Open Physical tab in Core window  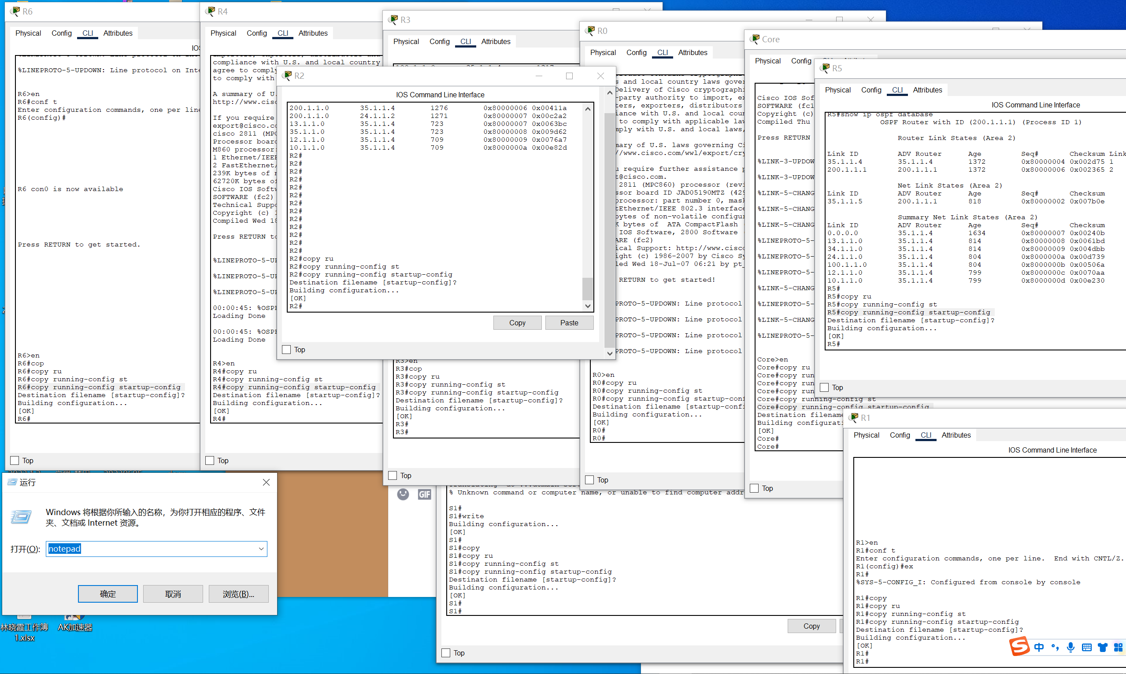(767, 61)
